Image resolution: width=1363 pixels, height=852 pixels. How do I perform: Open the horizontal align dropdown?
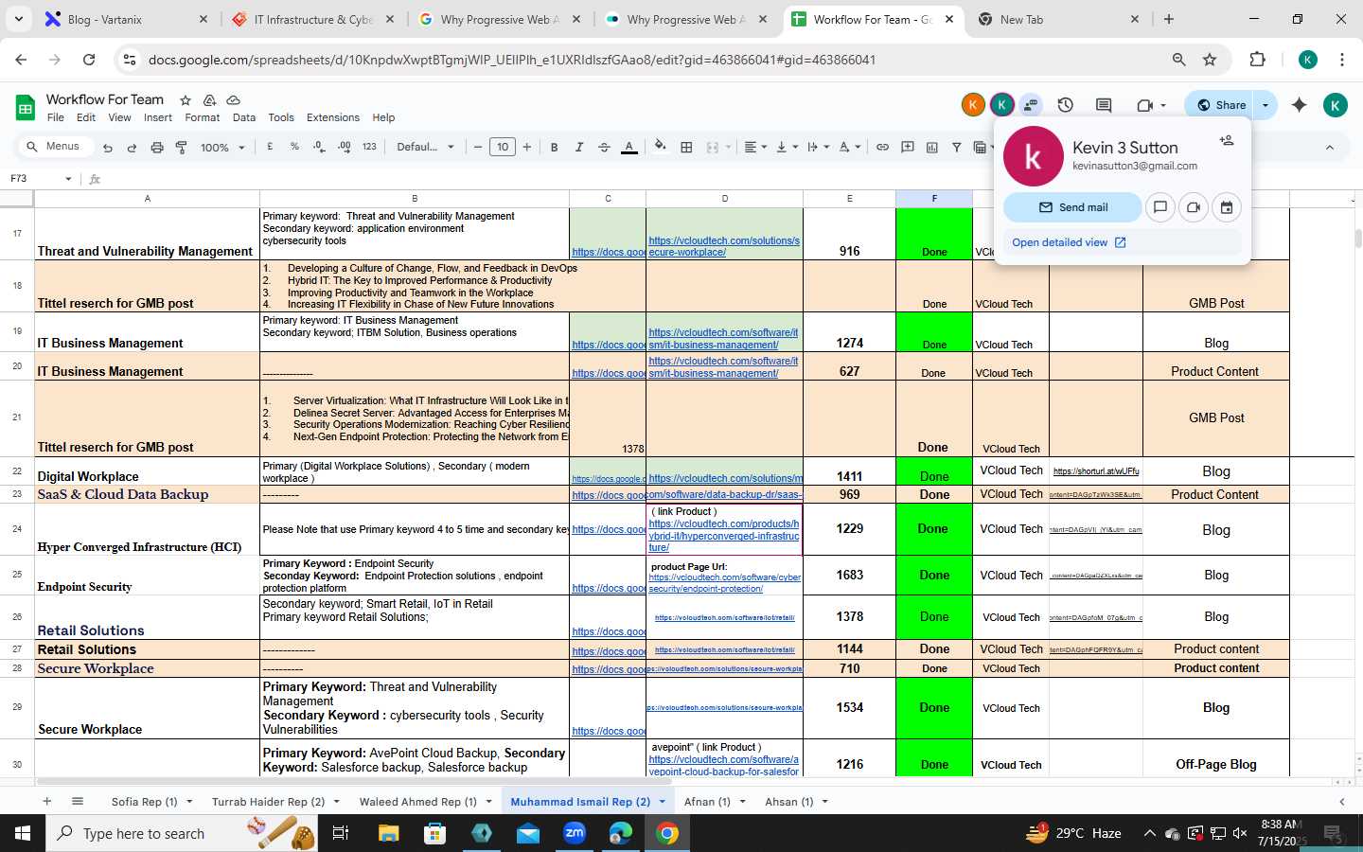(x=754, y=147)
